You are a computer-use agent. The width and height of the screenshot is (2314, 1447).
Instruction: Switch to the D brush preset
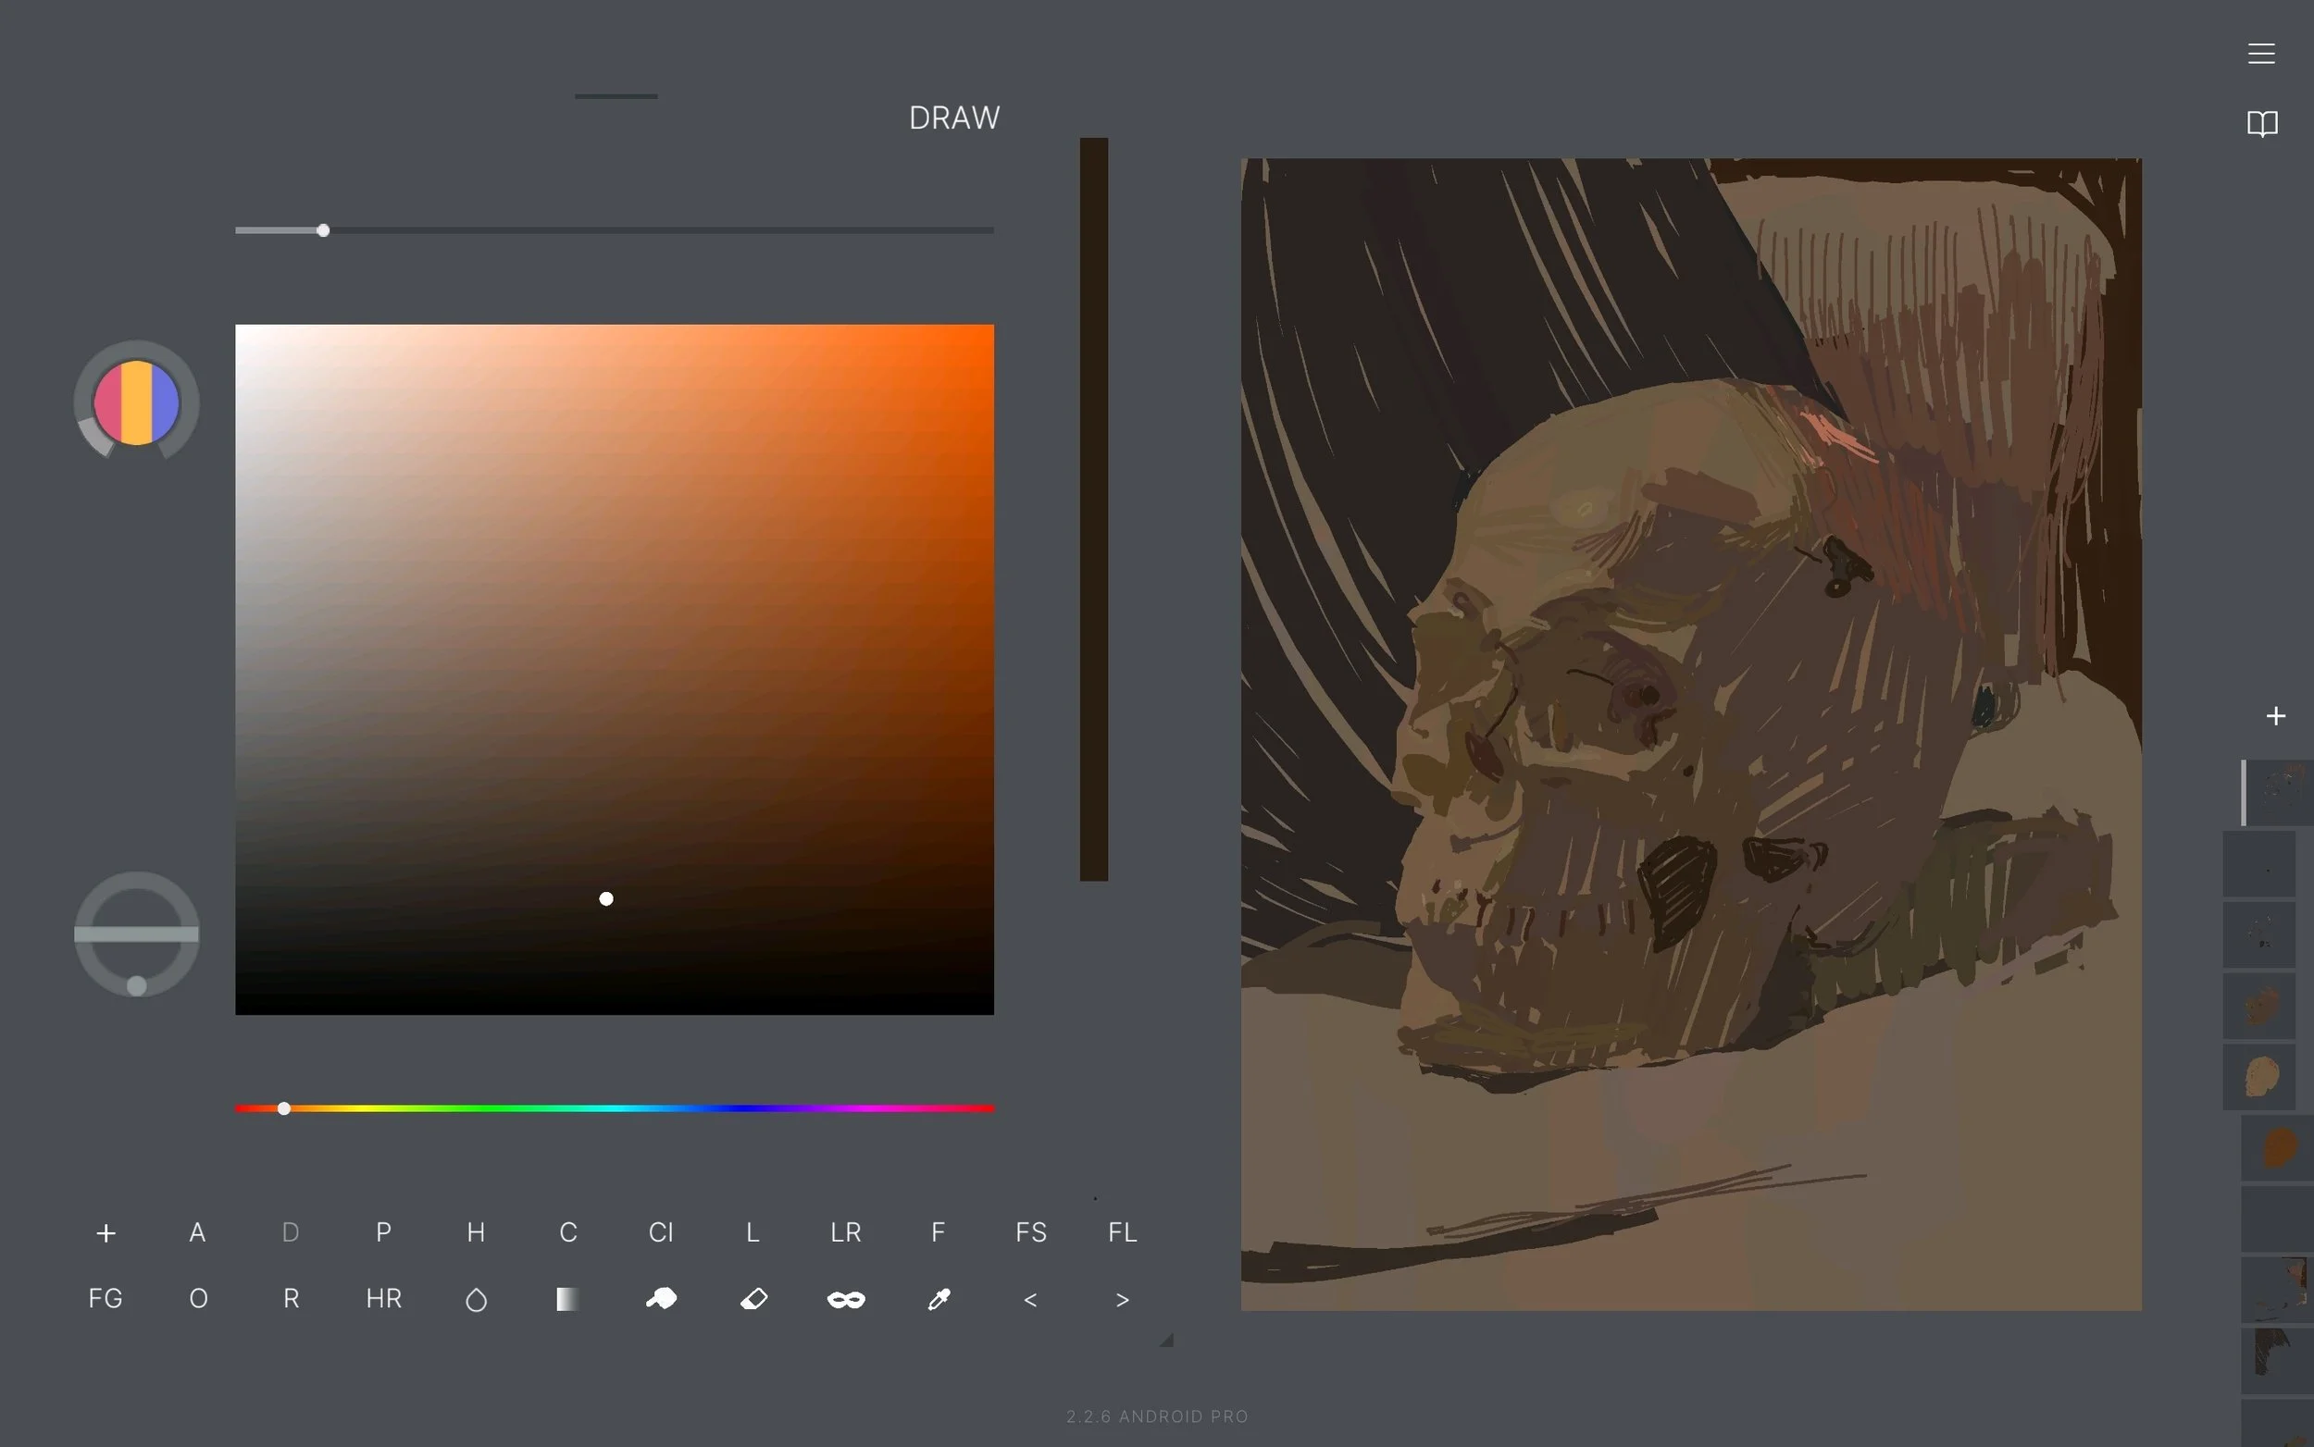tap(289, 1232)
